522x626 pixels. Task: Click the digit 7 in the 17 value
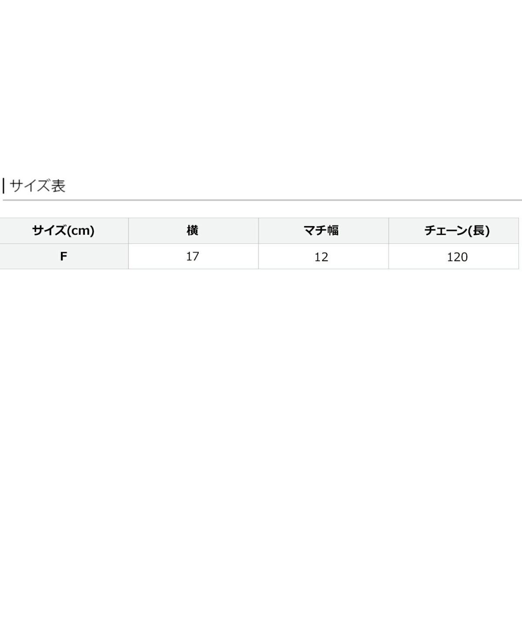[196, 256]
